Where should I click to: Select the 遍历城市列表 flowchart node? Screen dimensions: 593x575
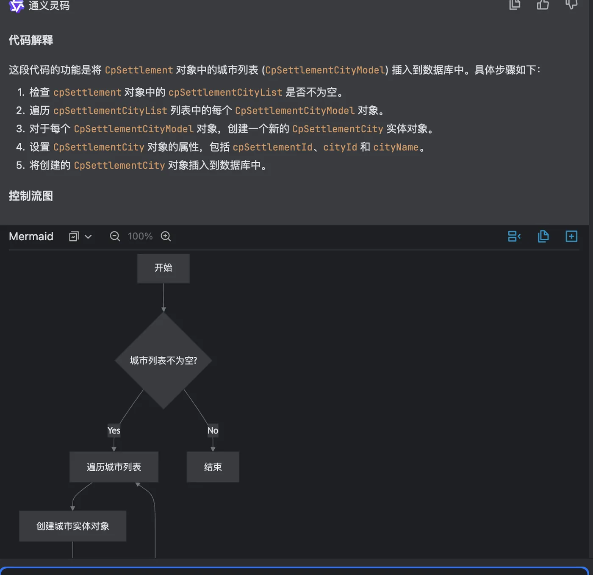click(114, 467)
